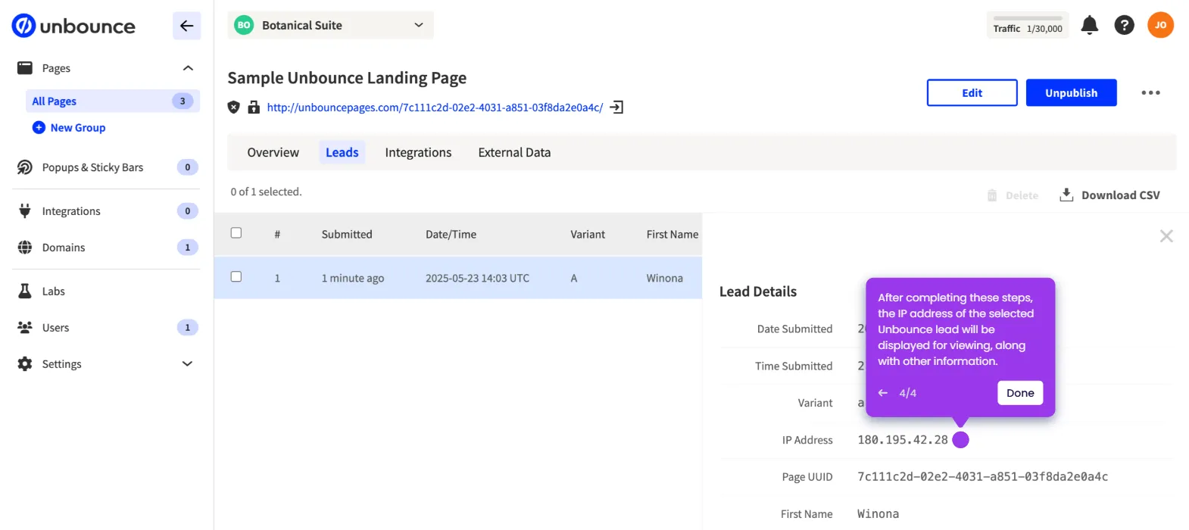
Task: Click the Pages sidebar icon
Action: (x=25, y=68)
